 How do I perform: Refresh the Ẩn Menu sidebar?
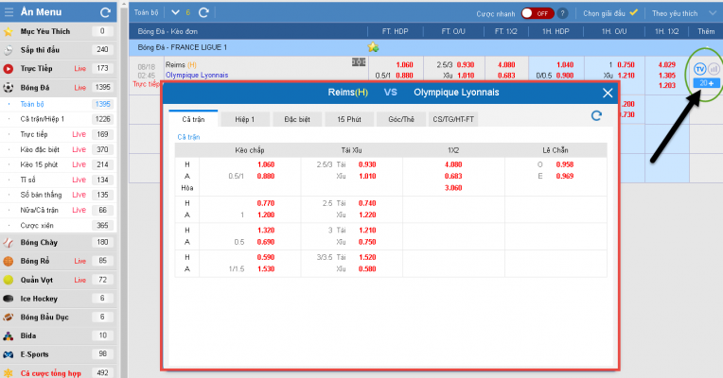coord(104,13)
